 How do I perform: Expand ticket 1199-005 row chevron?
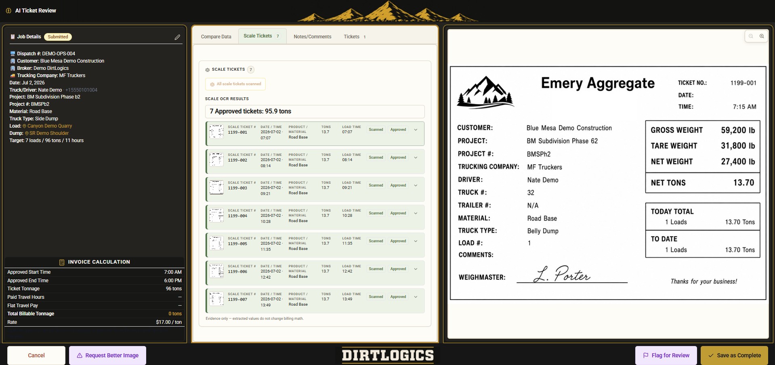pyautogui.click(x=416, y=241)
